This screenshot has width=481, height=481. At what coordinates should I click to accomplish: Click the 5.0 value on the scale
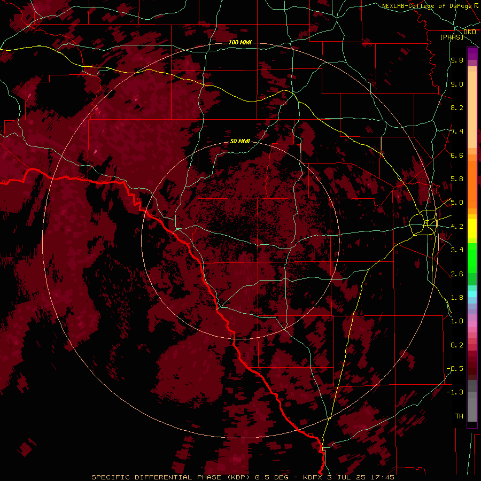pyautogui.click(x=457, y=203)
